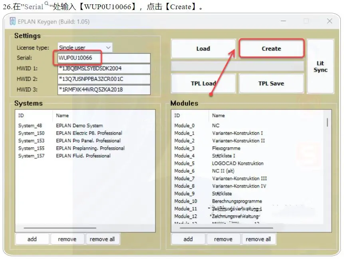
Task: Select Module_12 row
Action: (x=248, y=216)
